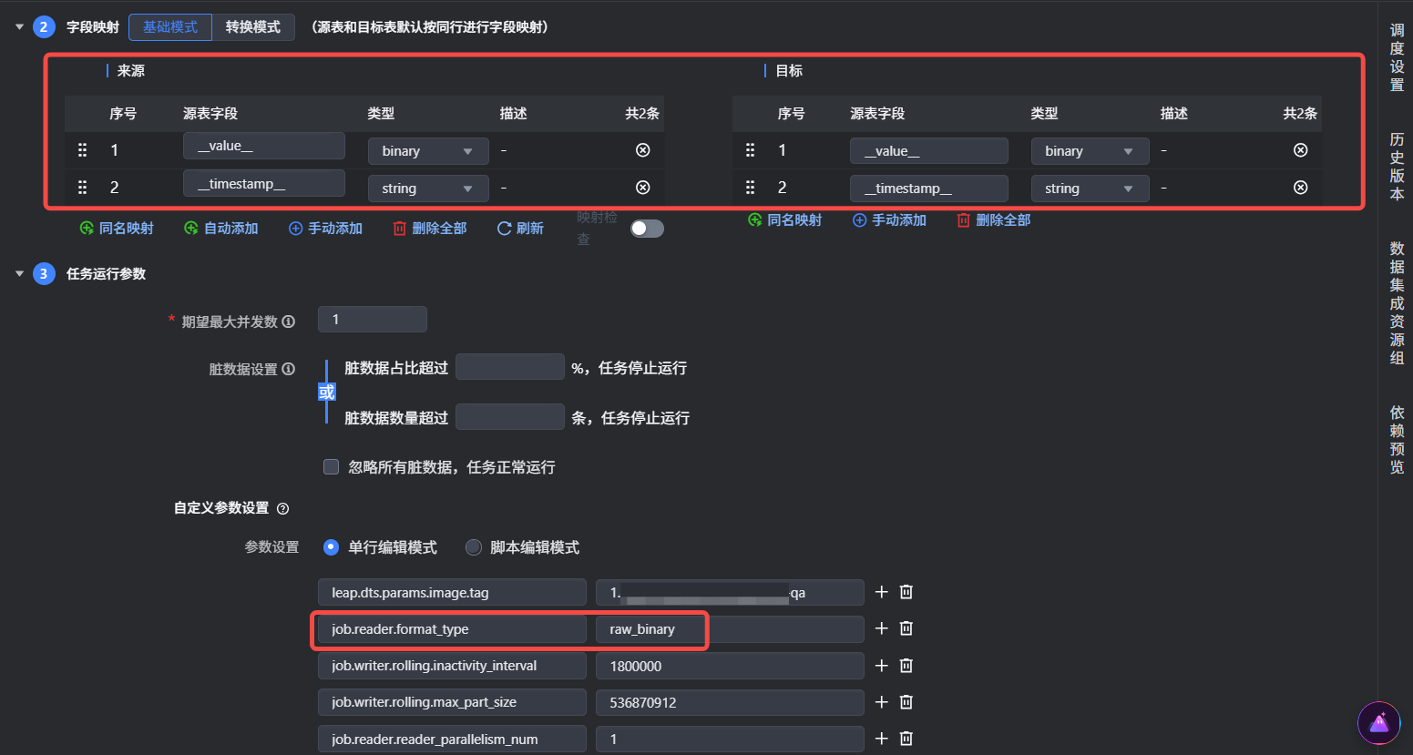
Task: Click the 期望最大并发数 input field
Action: (x=372, y=320)
